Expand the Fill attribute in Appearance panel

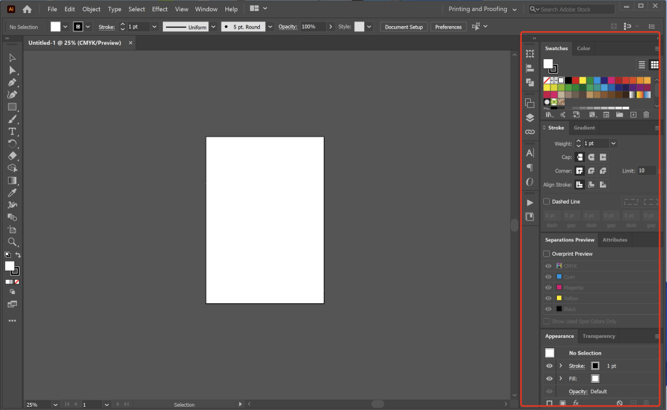[560, 378]
